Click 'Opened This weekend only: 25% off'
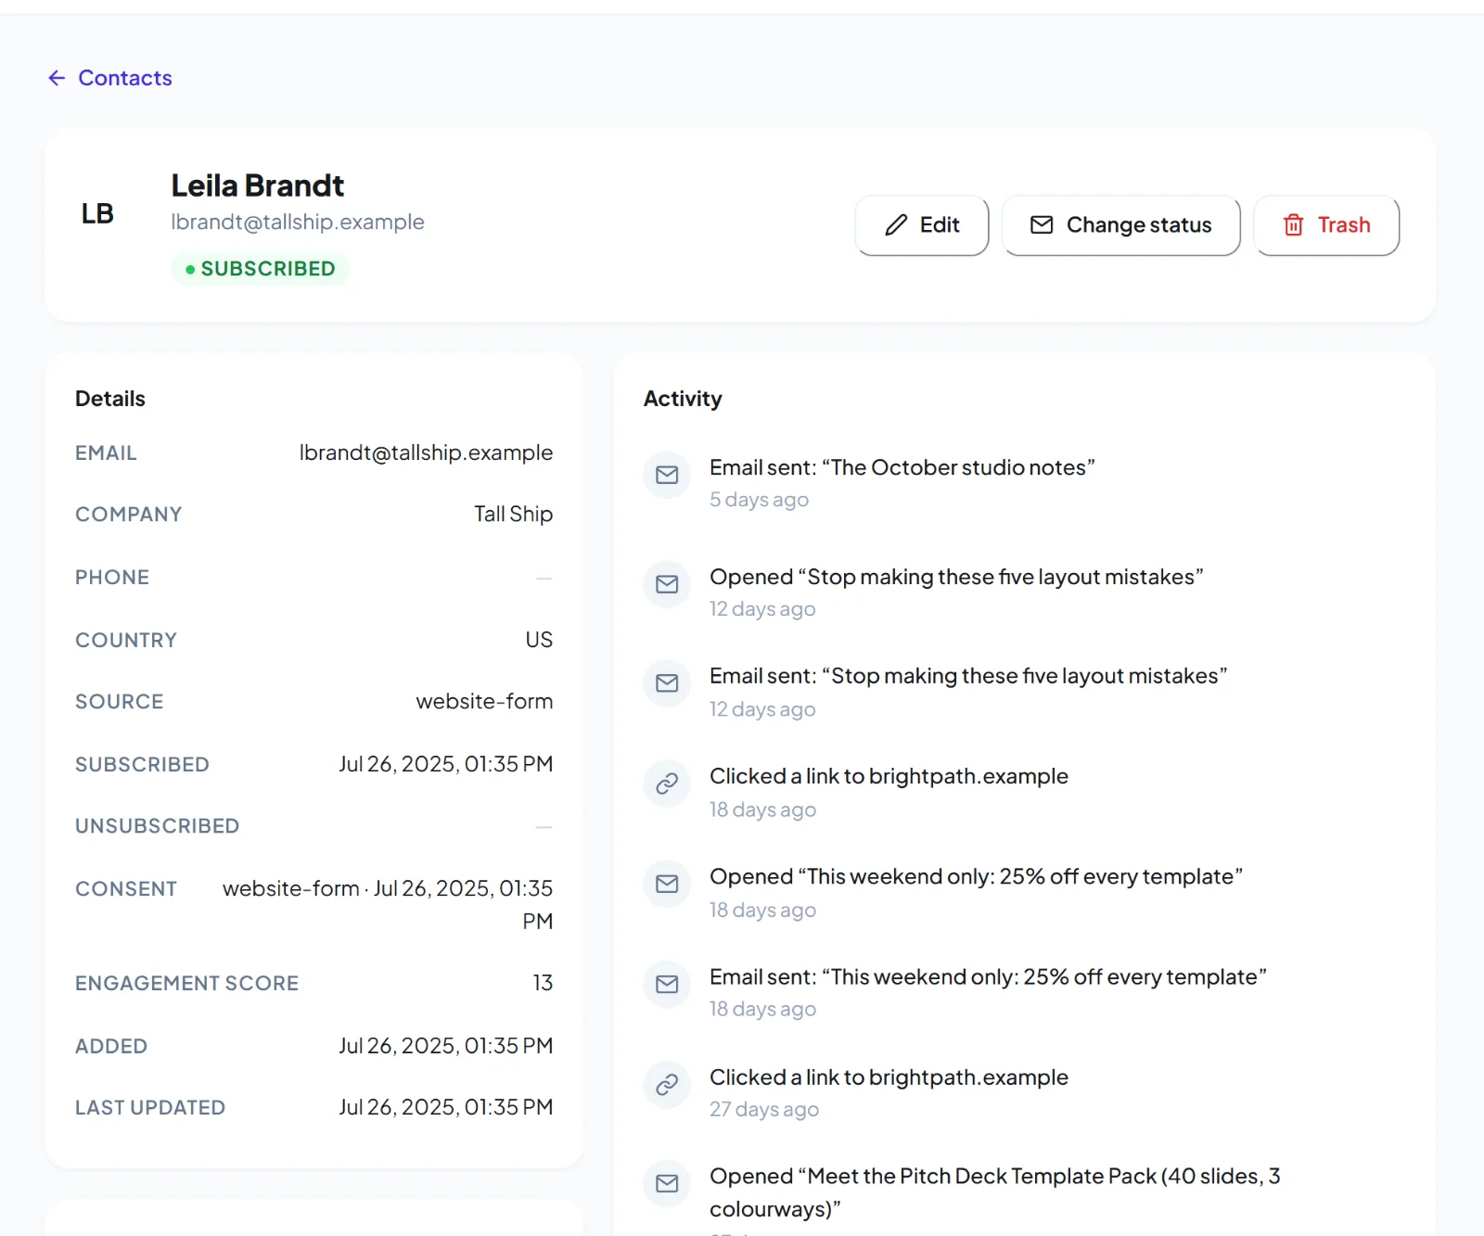Screen dimensions: 1484x1236 [x=976, y=876]
